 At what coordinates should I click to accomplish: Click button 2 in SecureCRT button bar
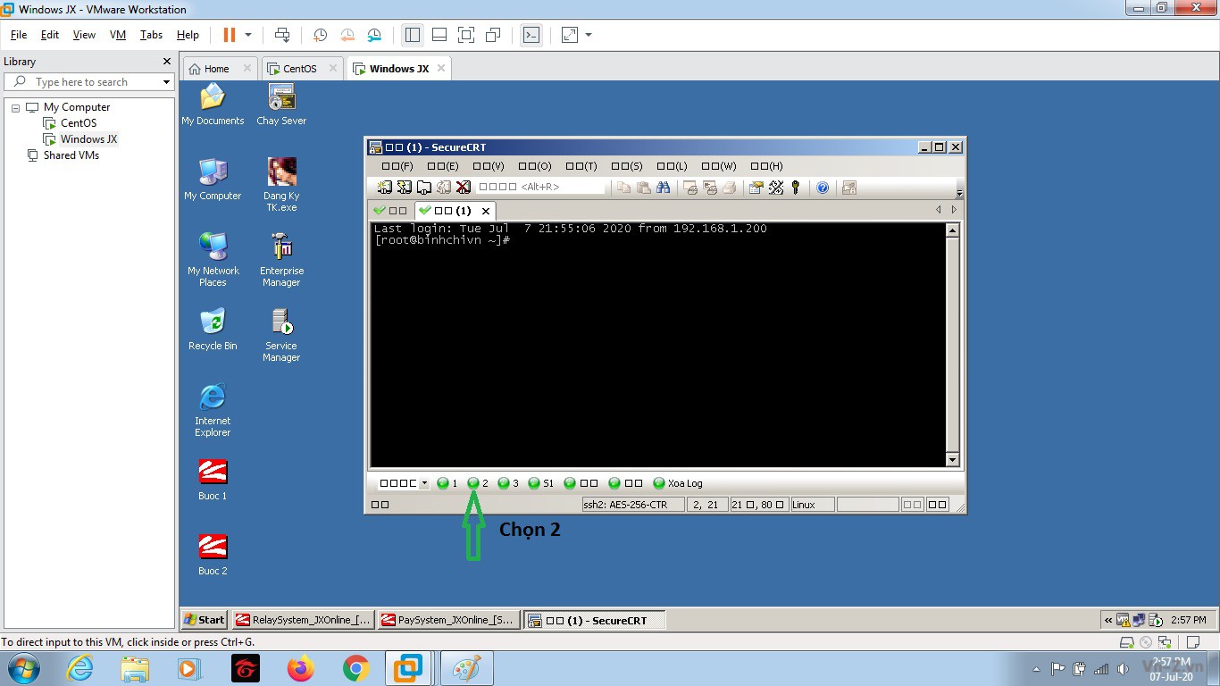point(478,483)
